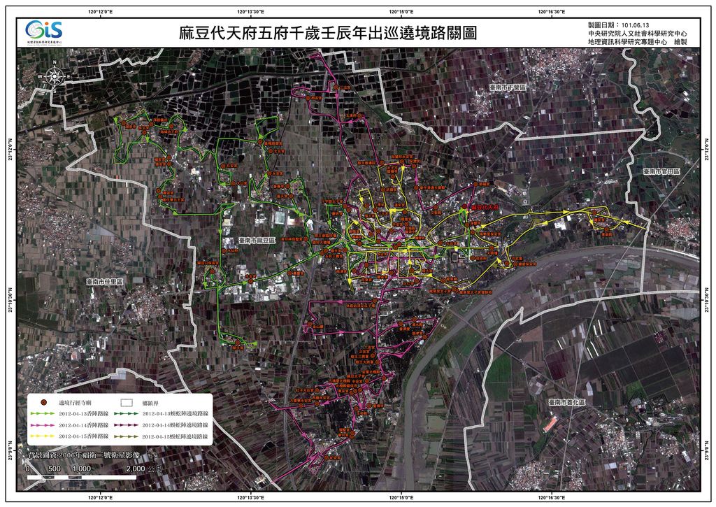Select the magenta 2012-04-14 香陣路線 arrow symbol
Viewport: 716px width, 507px height.
tap(43, 424)
